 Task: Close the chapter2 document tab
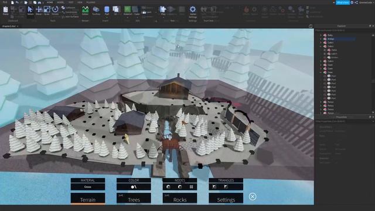point(18,26)
